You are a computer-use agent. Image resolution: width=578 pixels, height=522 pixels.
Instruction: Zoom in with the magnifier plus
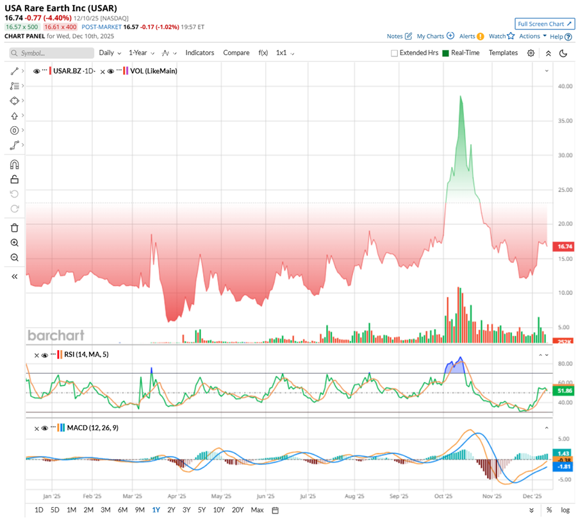pyautogui.click(x=14, y=243)
